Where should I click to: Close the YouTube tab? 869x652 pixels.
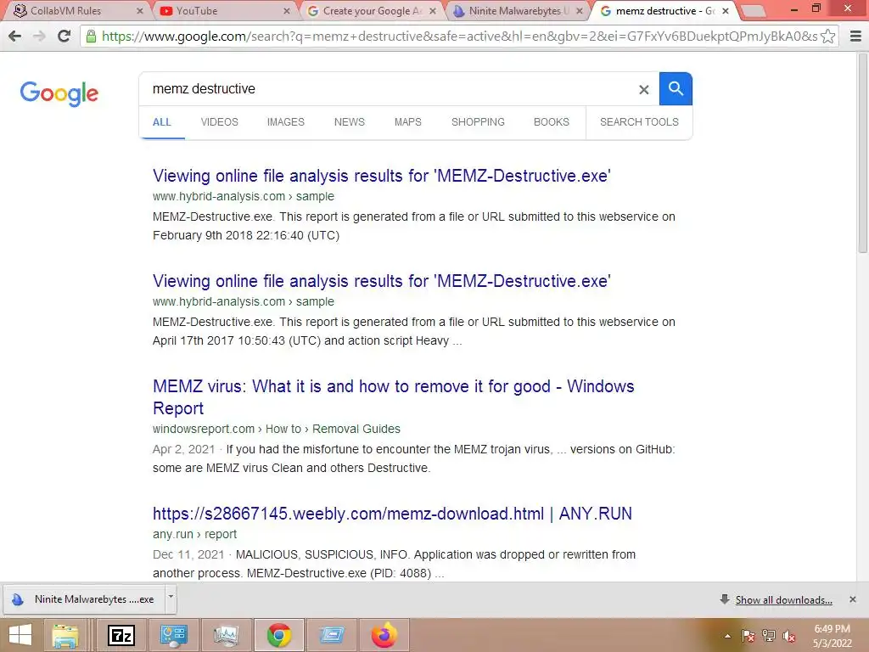(287, 10)
